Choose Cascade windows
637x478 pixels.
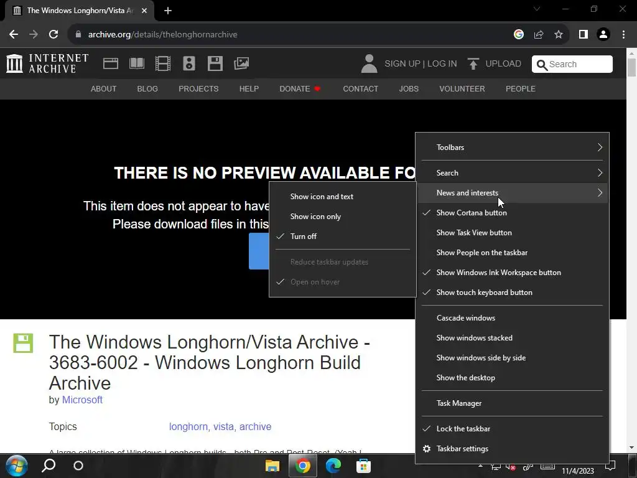pos(512,318)
